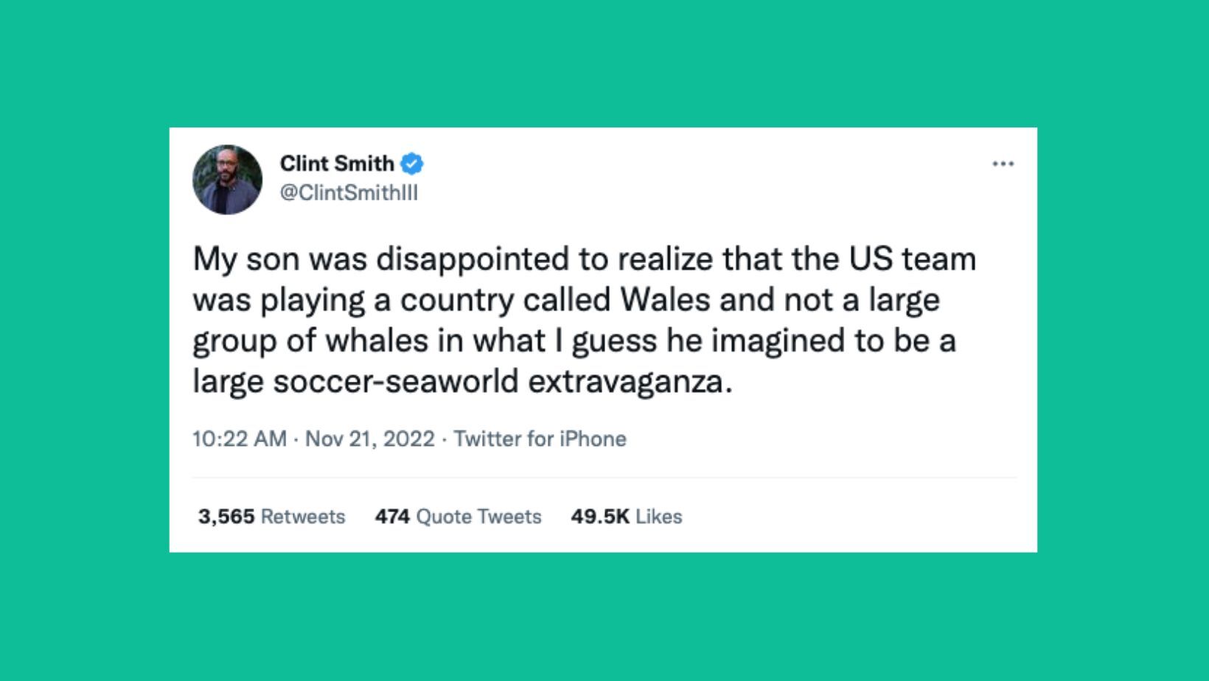Image resolution: width=1209 pixels, height=681 pixels.
Task: Click the Clint Smith display name
Action: point(336,164)
